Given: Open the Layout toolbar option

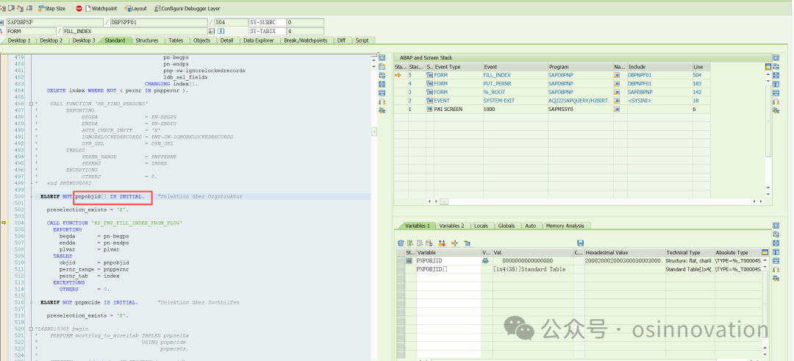Looking at the screenshot, I should click(136, 9).
